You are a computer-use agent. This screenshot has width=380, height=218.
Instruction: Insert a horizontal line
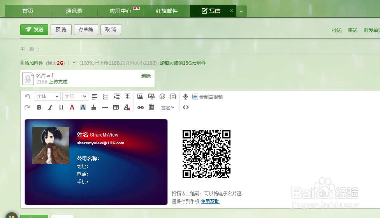point(105,107)
